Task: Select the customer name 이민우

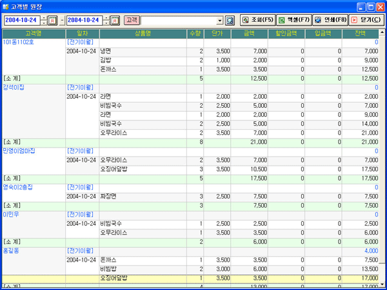Action: (x=11, y=215)
